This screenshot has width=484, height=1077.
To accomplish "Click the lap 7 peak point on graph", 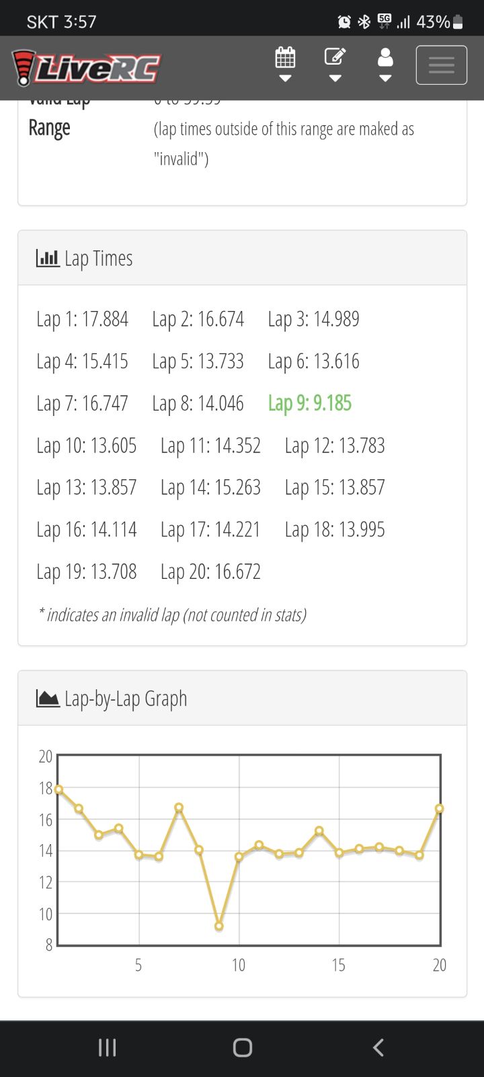I will 179,807.
